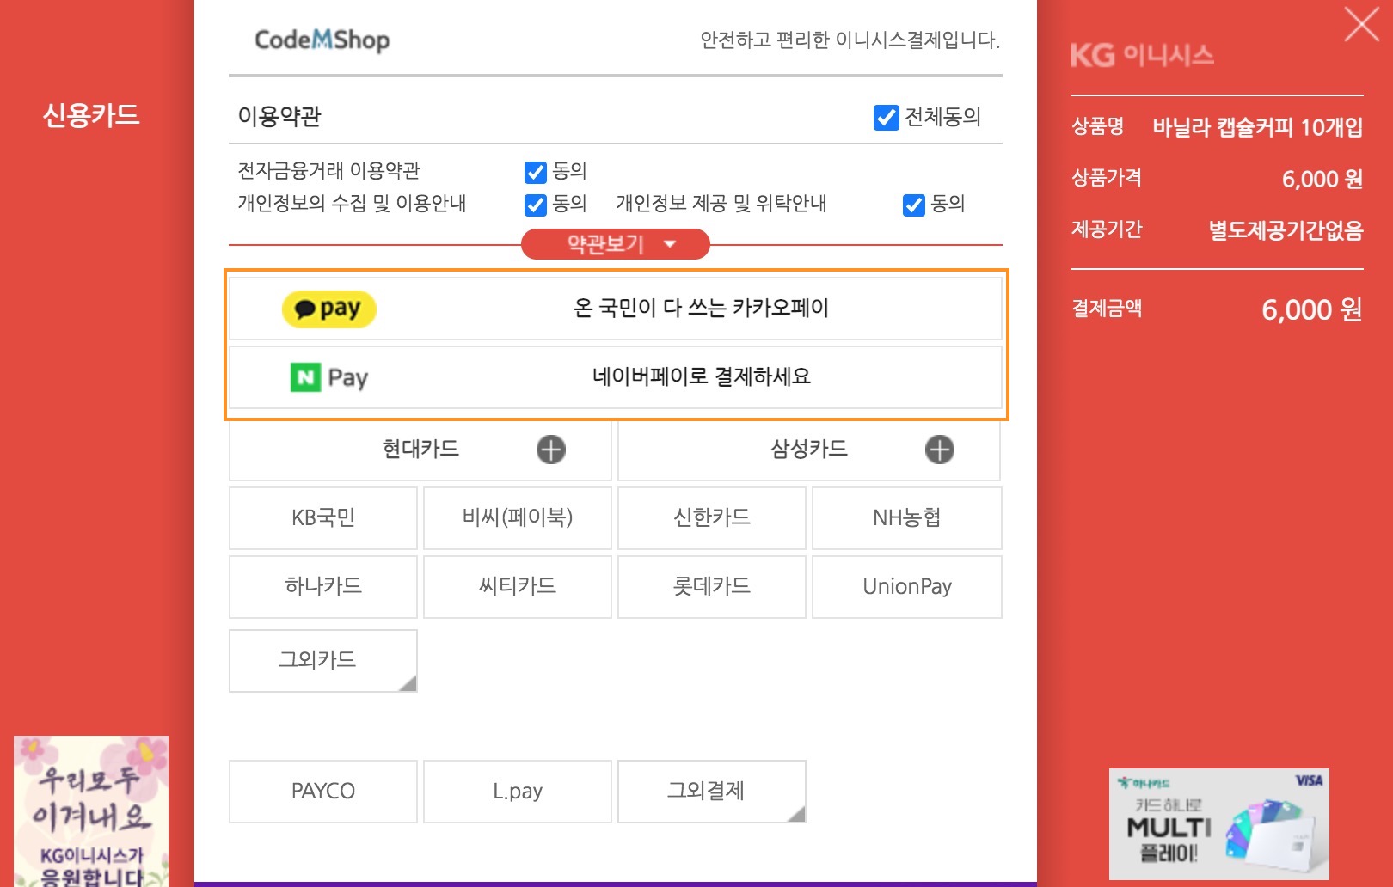Open the 그외카드 dropdown list
1393x887 pixels.
pos(323,660)
